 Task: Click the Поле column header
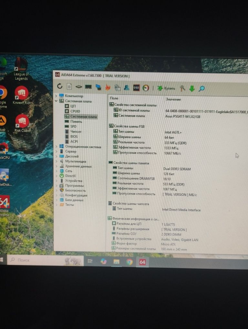pyautogui.click(x=114, y=98)
